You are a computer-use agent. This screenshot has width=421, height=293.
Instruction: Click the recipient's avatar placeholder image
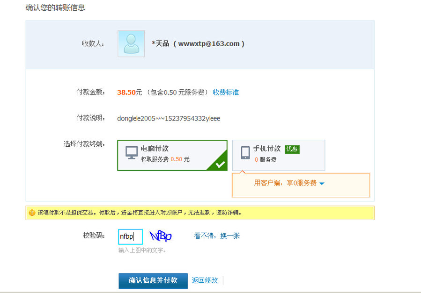click(131, 43)
